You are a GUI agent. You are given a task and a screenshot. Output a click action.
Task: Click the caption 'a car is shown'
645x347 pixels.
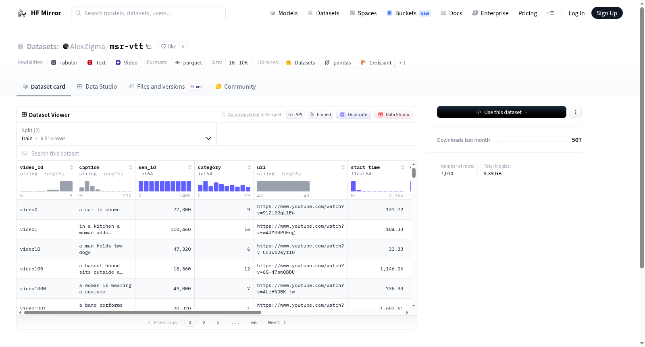pyautogui.click(x=100, y=210)
